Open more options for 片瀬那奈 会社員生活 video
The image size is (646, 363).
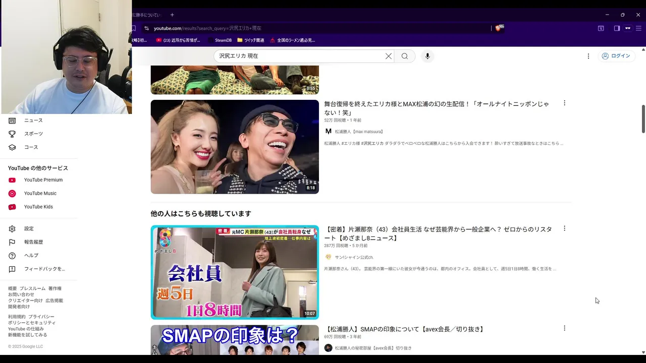click(x=564, y=228)
